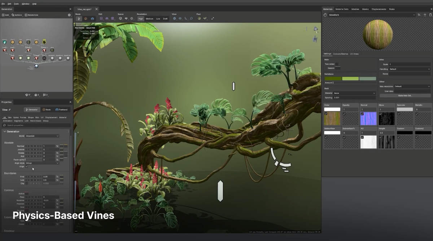This screenshot has width=433, height=241.
Task: Click the material edit icon right of MossBark dropdown
Action: [x=419, y=15]
